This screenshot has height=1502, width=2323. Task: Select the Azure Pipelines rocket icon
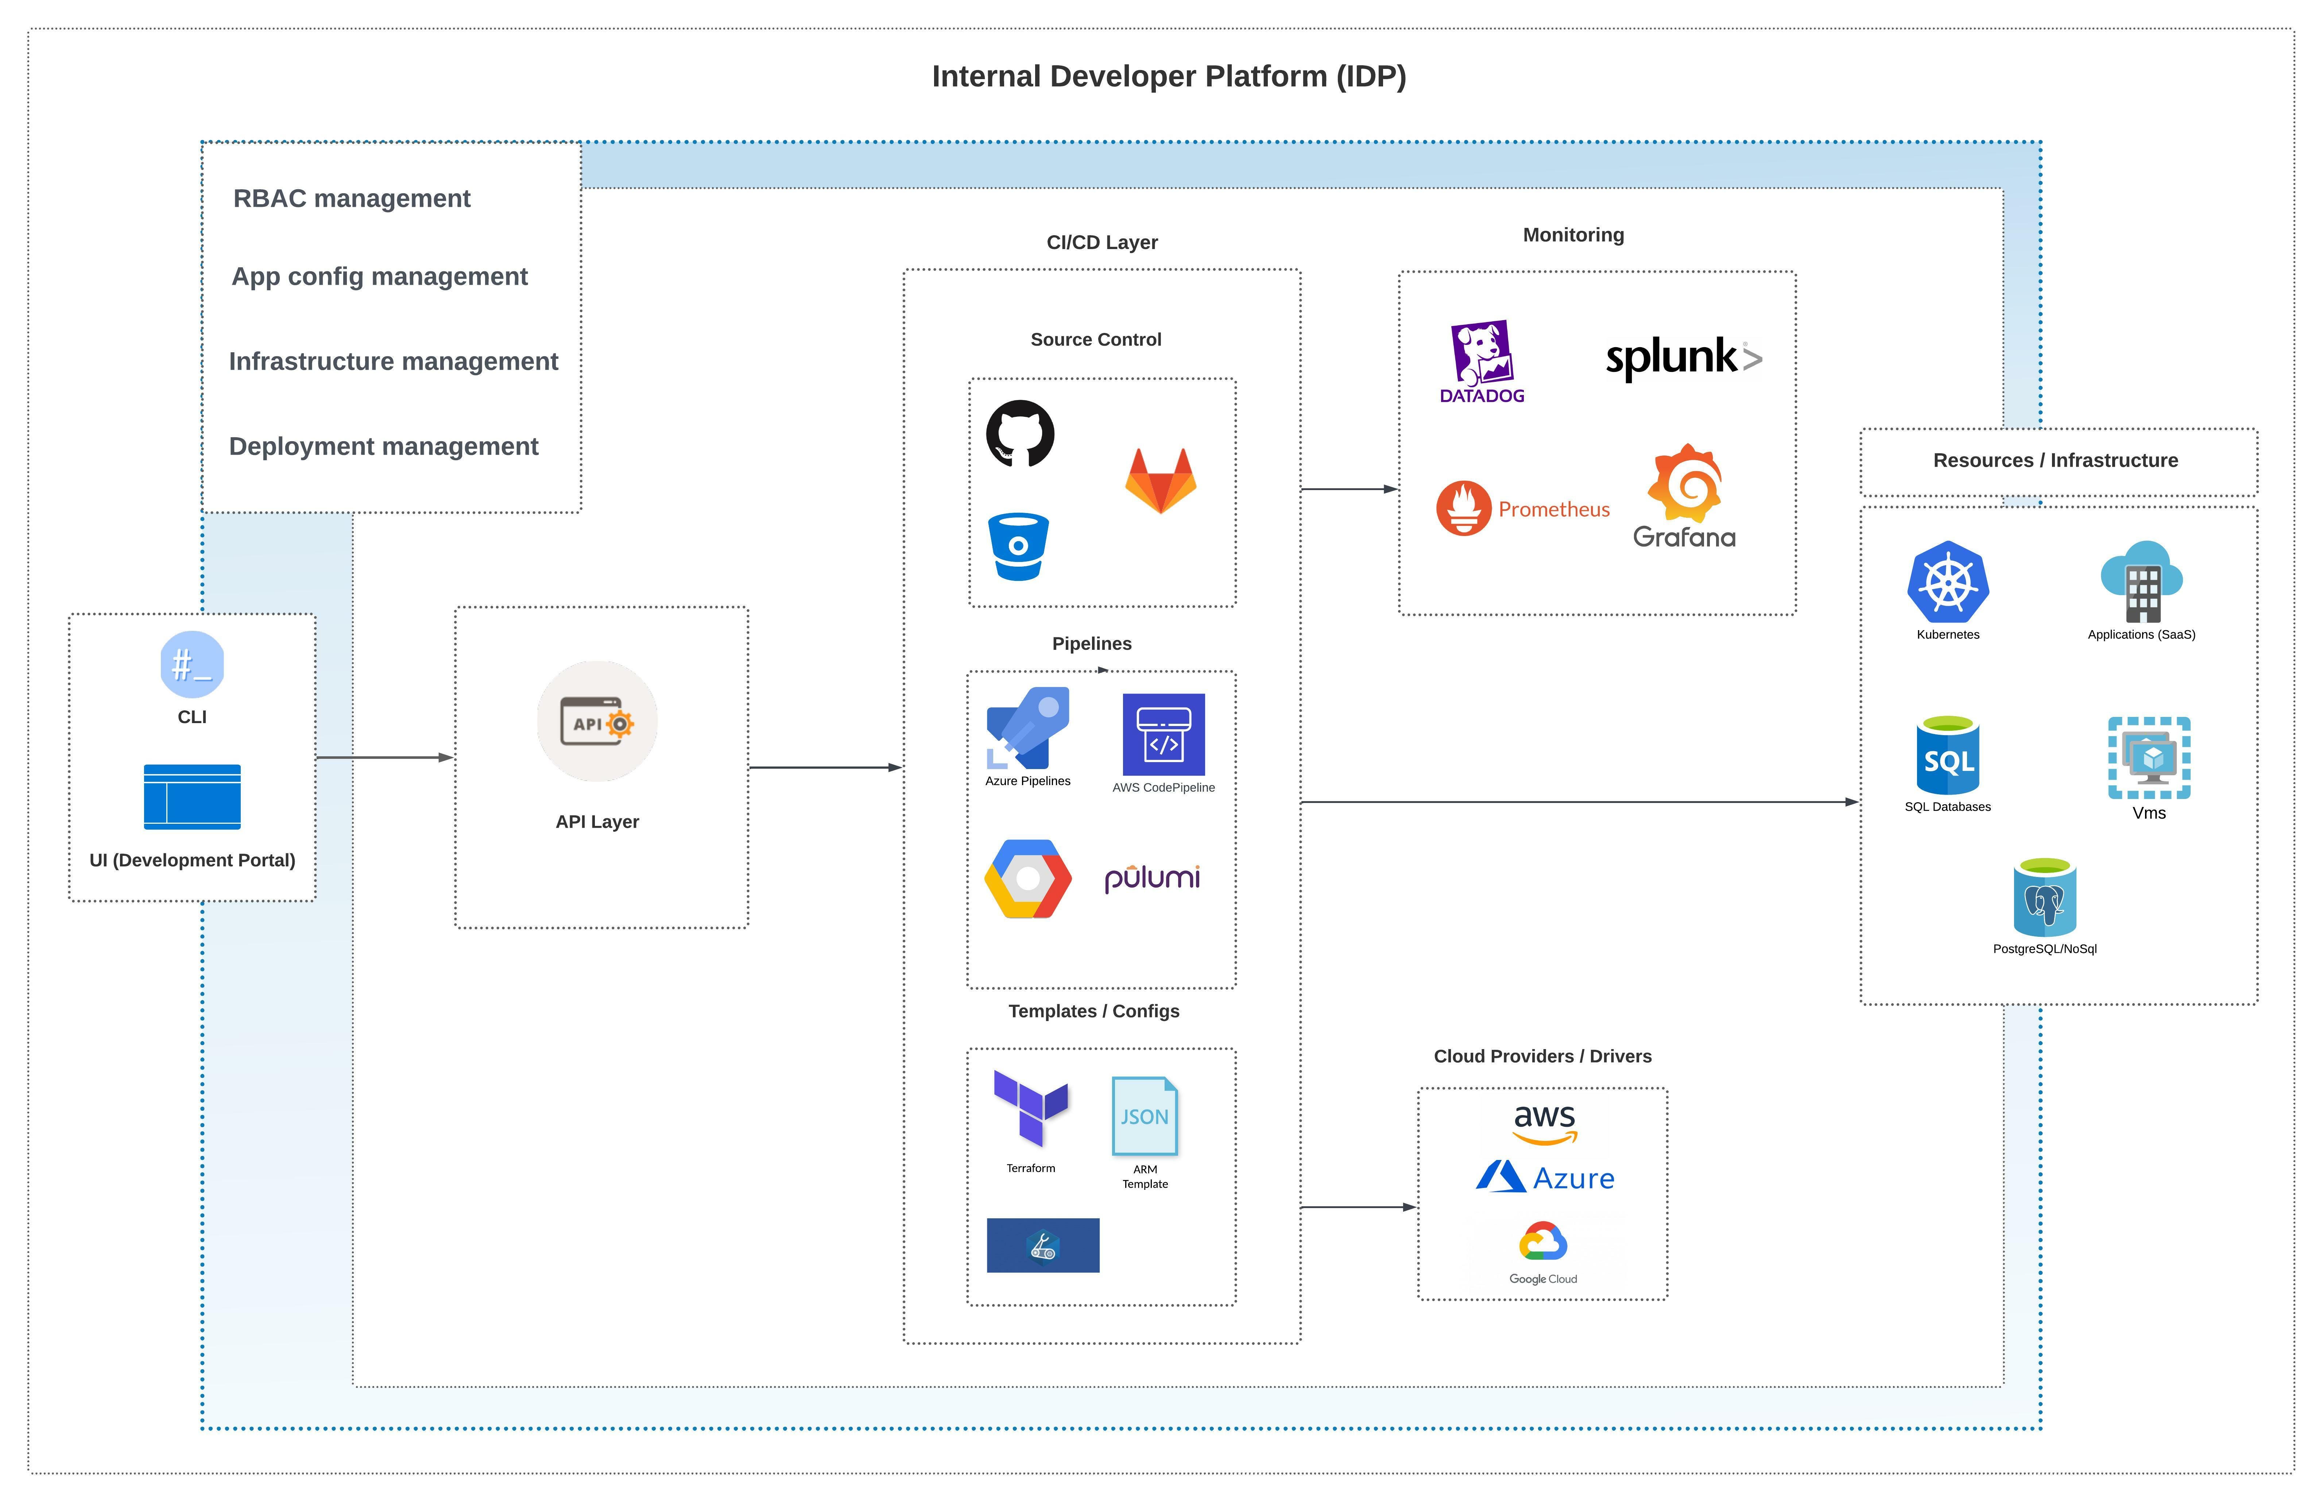1027,727
